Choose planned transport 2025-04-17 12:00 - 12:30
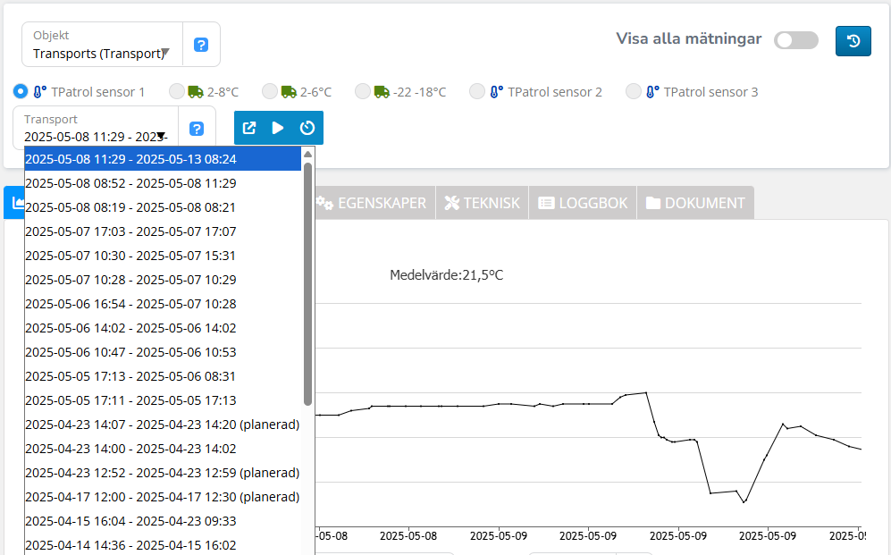 [161, 497]
